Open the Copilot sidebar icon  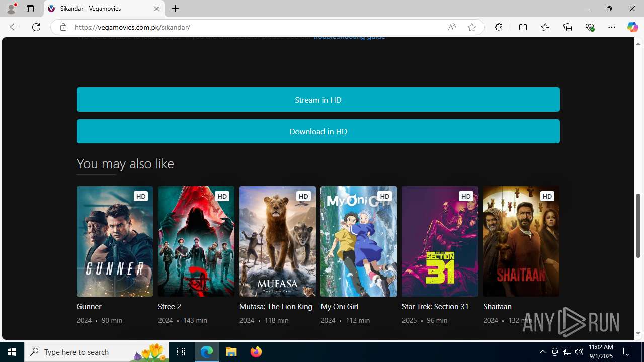coord(632,27)
